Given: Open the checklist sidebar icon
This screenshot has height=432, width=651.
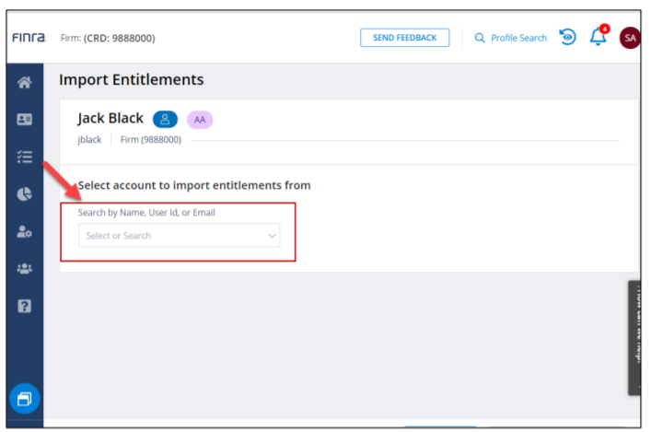Looking at the screenshot, I should coord(24,157).
